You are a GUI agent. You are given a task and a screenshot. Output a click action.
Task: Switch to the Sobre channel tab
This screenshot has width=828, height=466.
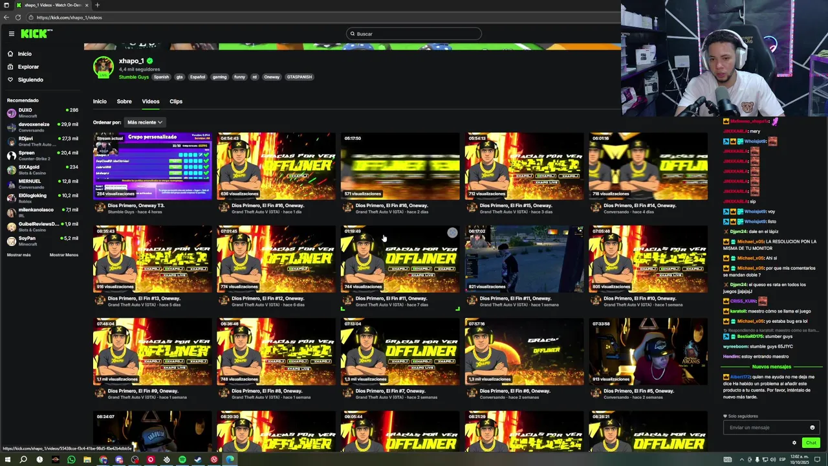124,102
